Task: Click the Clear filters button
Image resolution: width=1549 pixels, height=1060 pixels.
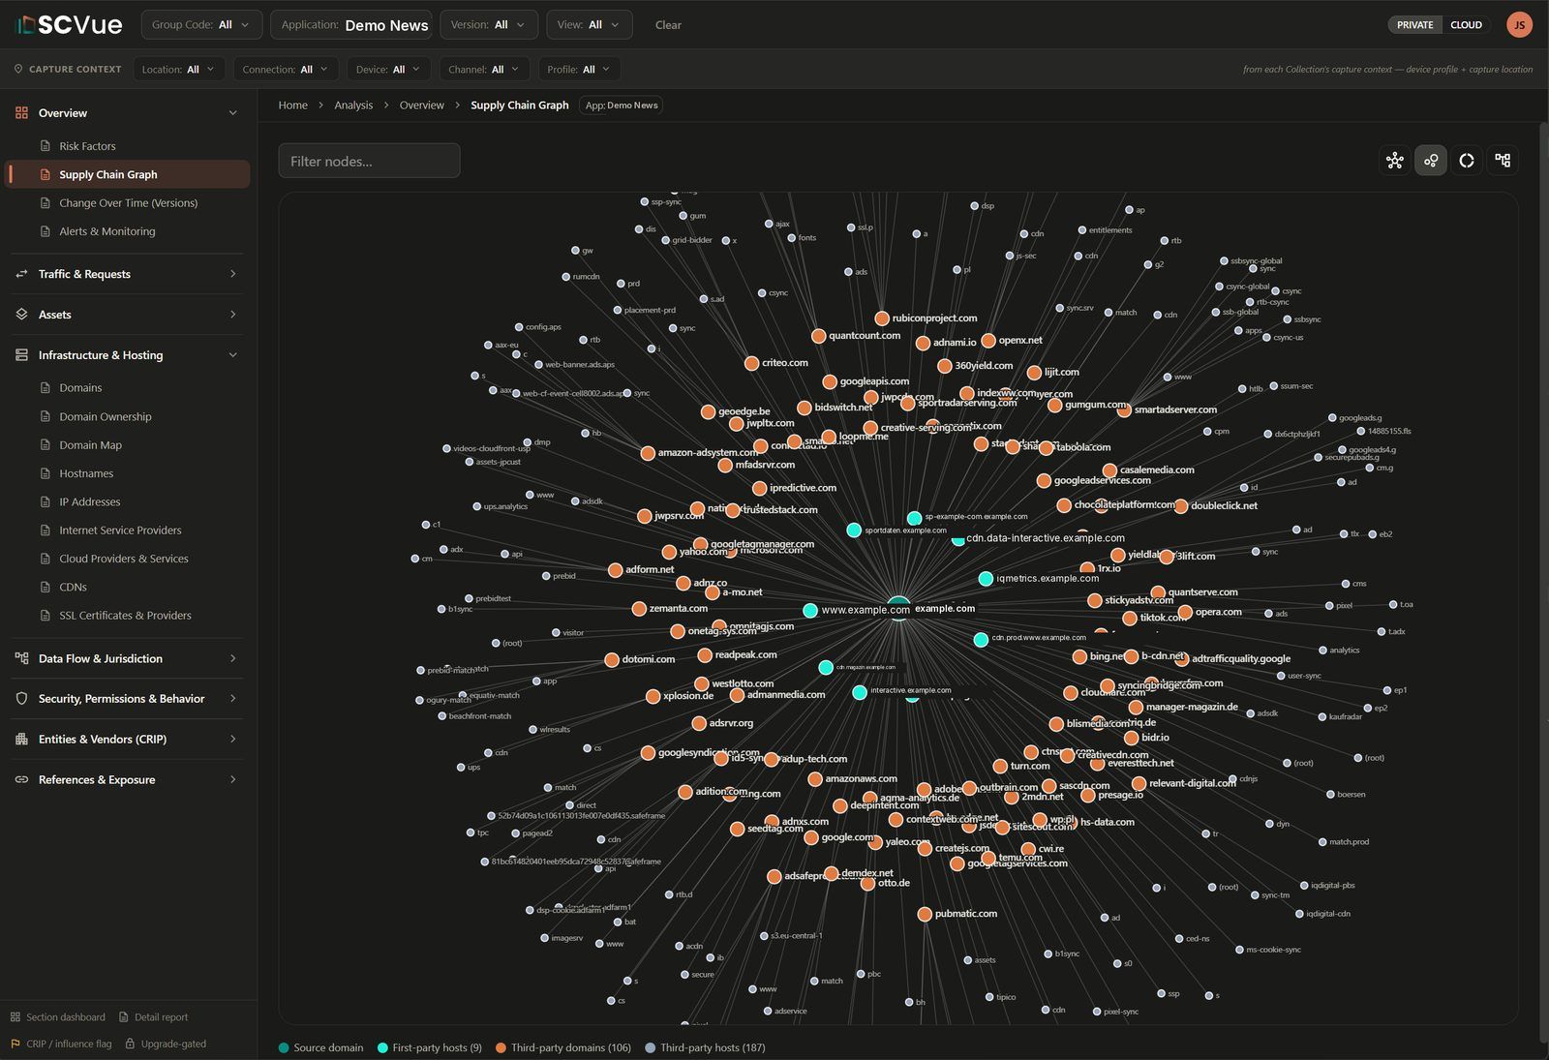Action: pos(668,25)
